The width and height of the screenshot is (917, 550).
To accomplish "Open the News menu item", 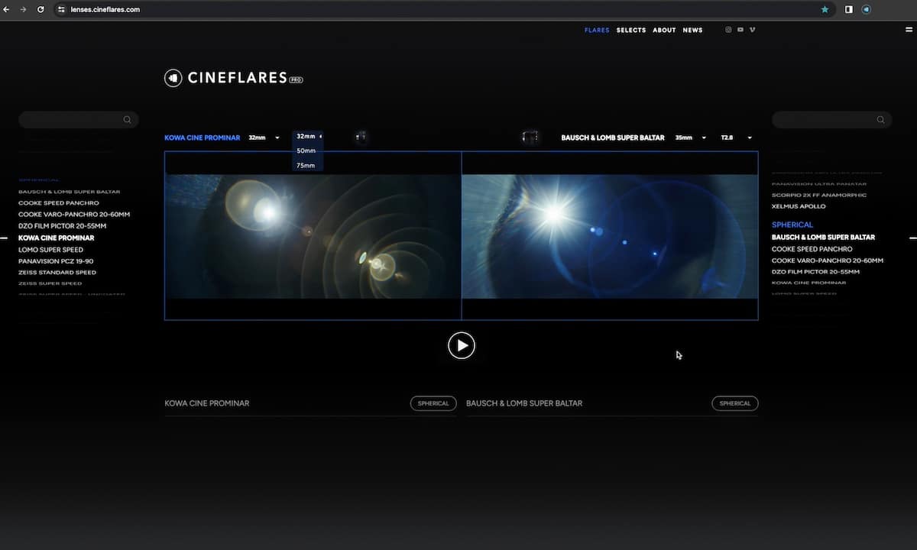I will [692, 31].
